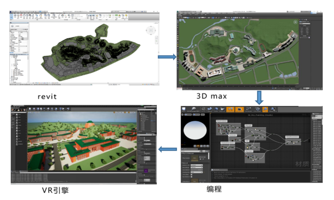334x200 pixels.
Task: Select the Modify tool in Revit ribbon
Action: click(12, 16)
